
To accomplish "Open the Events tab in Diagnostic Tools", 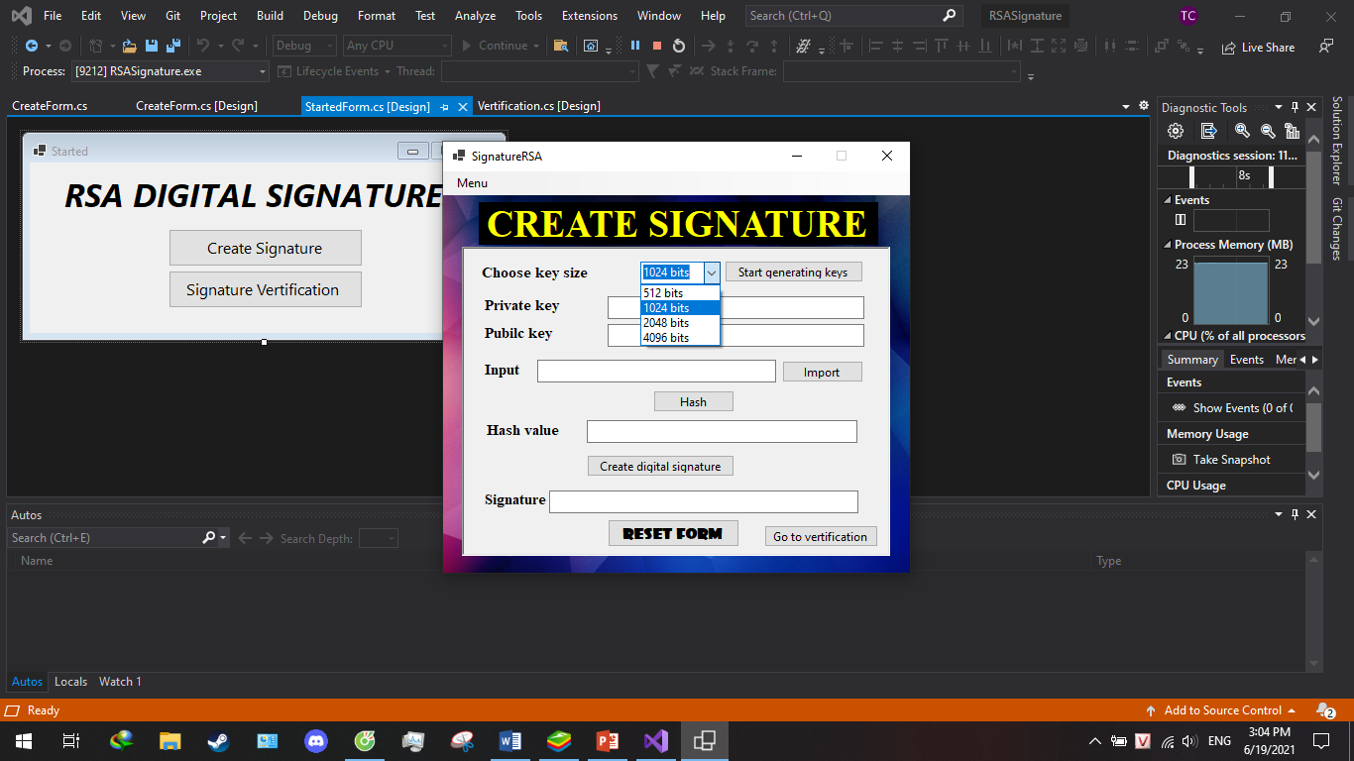I will (1246, 360).
